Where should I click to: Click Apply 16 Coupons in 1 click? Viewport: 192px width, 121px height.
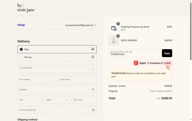point(153,63)
